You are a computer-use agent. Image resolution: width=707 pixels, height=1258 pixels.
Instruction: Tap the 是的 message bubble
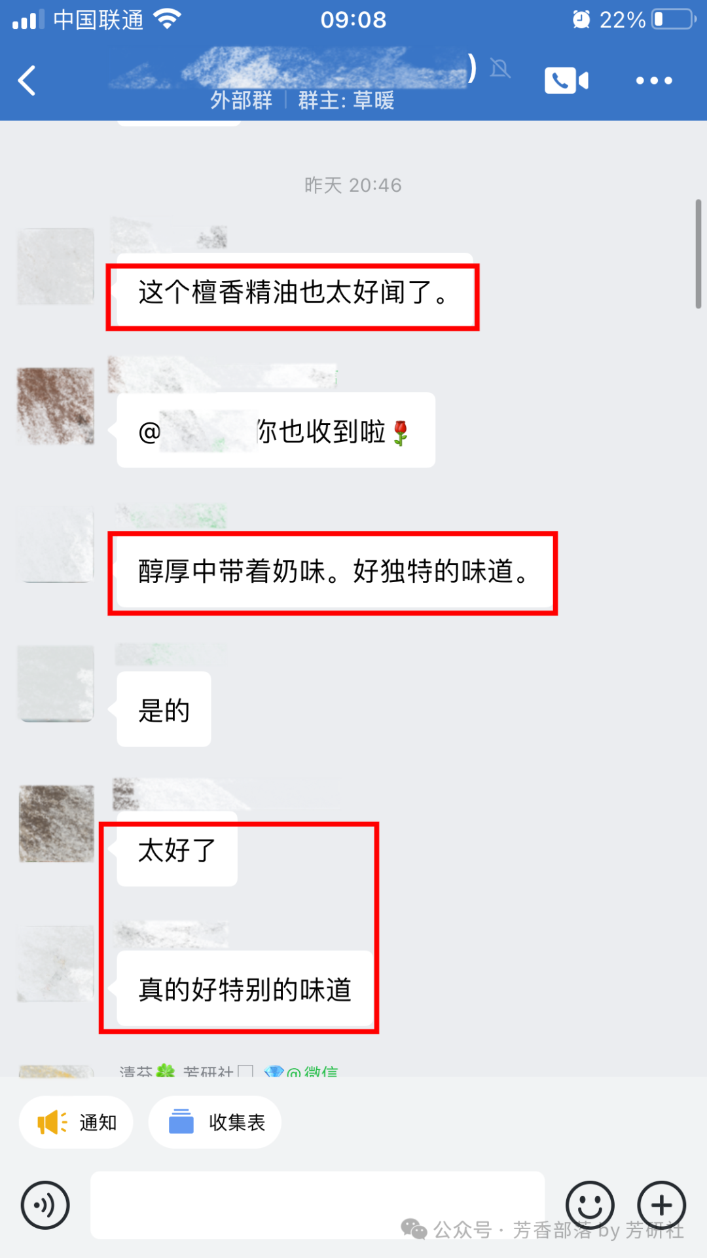click(x=164, y=710)
